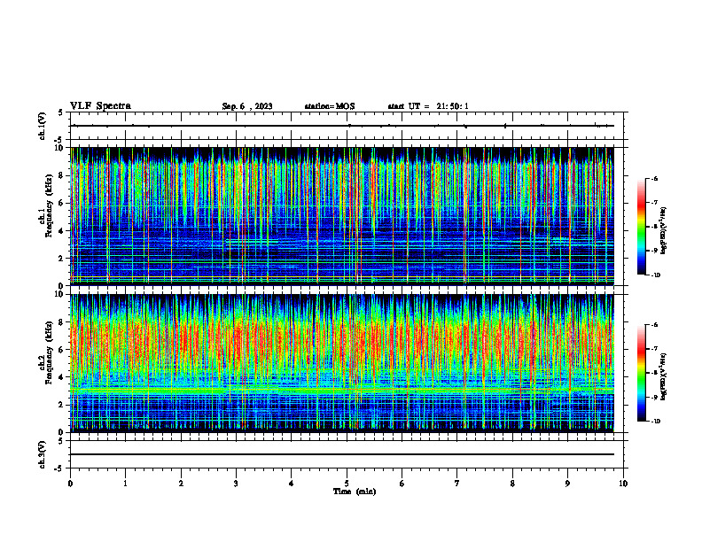Click time axis tick label '5'

[347, 484]
